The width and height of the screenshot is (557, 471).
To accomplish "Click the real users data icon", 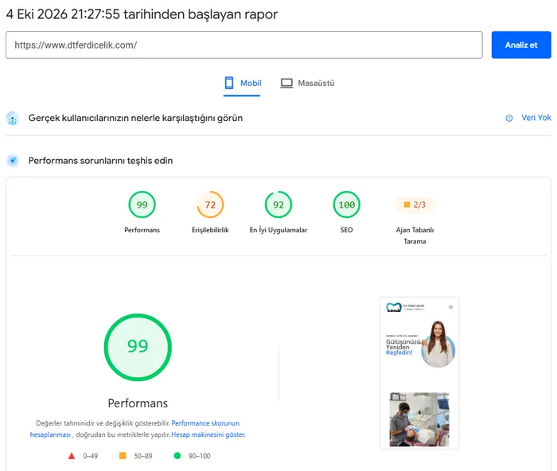I will point(13,119).
